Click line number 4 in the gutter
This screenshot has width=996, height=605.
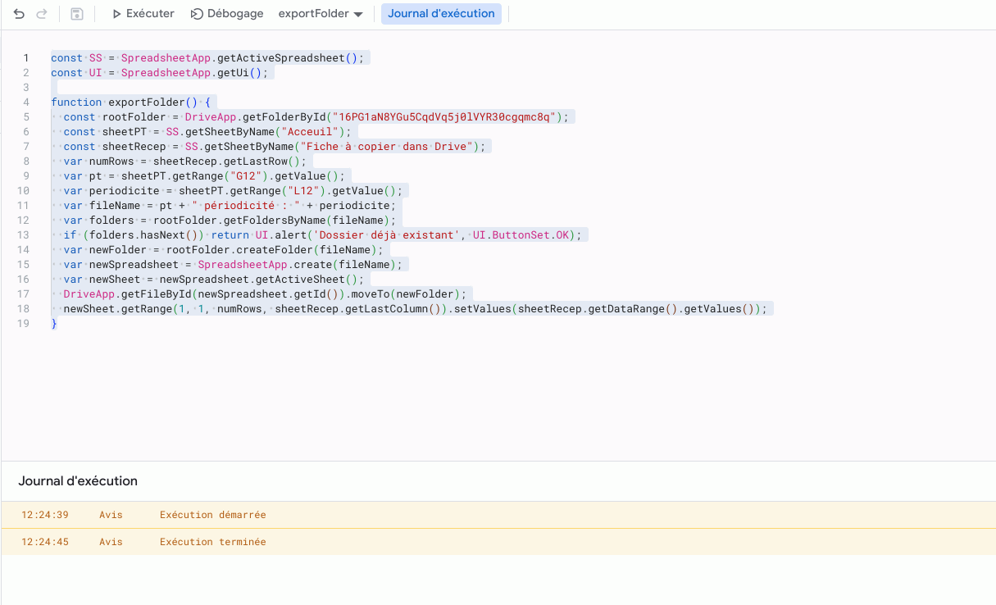click(27, 102)
